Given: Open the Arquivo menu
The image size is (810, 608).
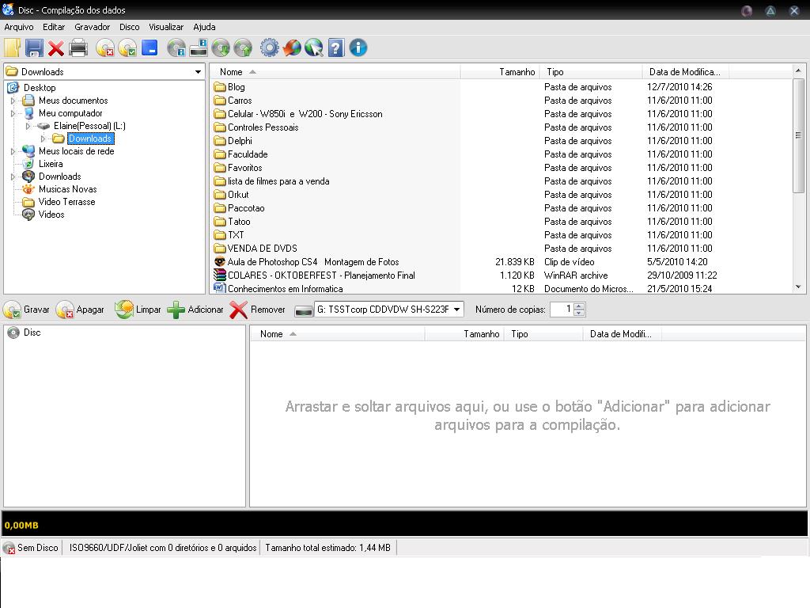Looking at the screenshot, I should 18,26.
